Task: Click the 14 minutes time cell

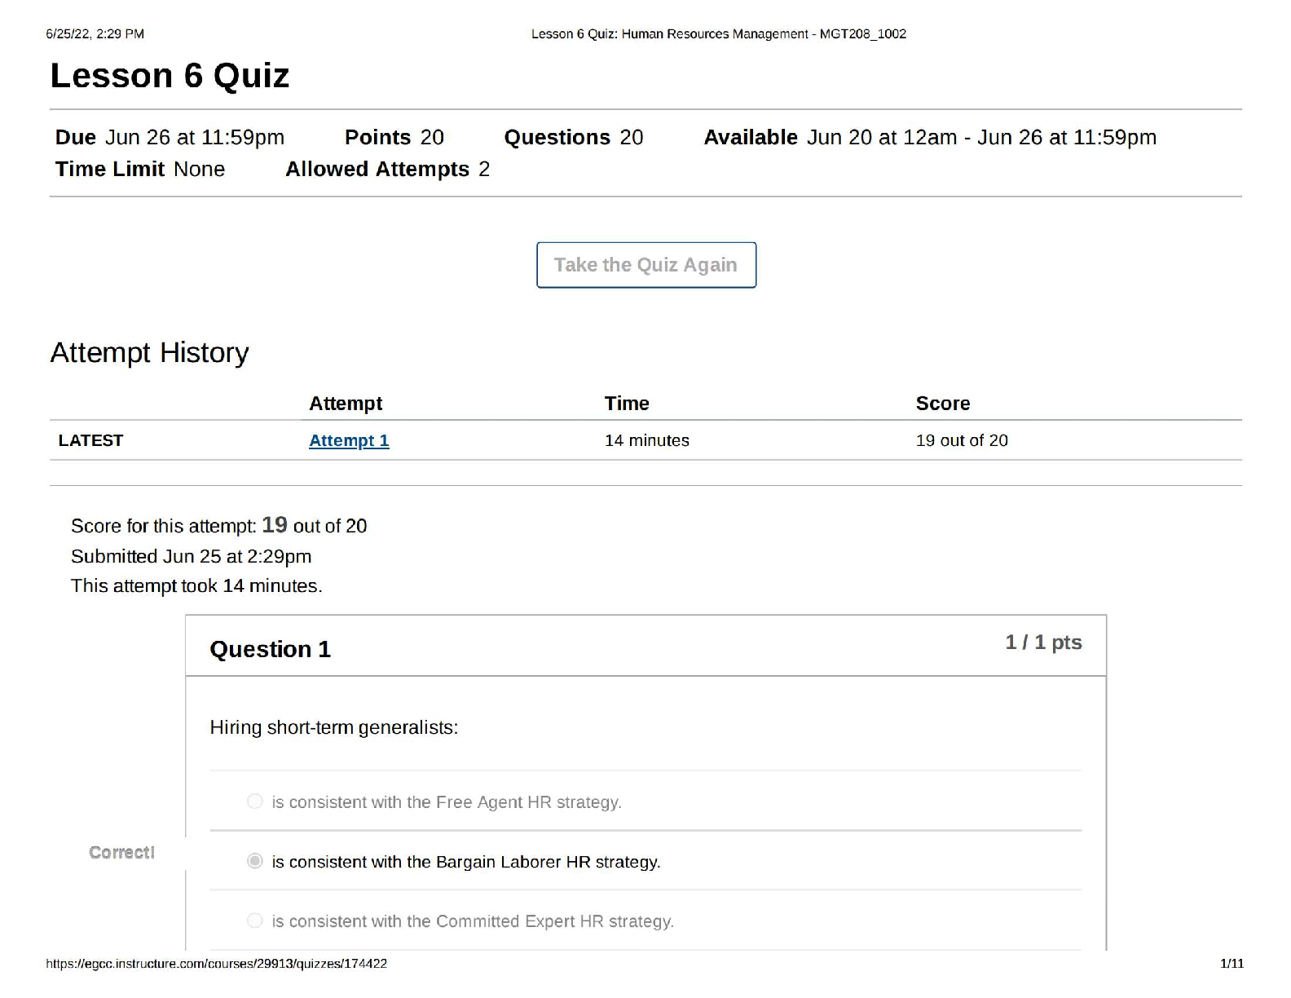Action: (647, 440)
